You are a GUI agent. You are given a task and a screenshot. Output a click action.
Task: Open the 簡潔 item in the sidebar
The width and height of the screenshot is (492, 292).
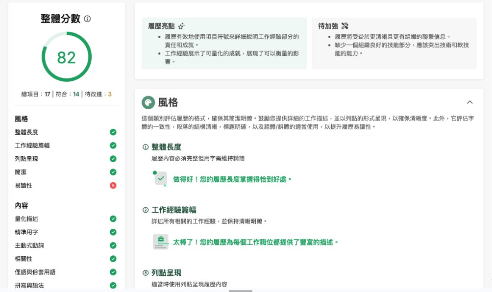(21, 172)
